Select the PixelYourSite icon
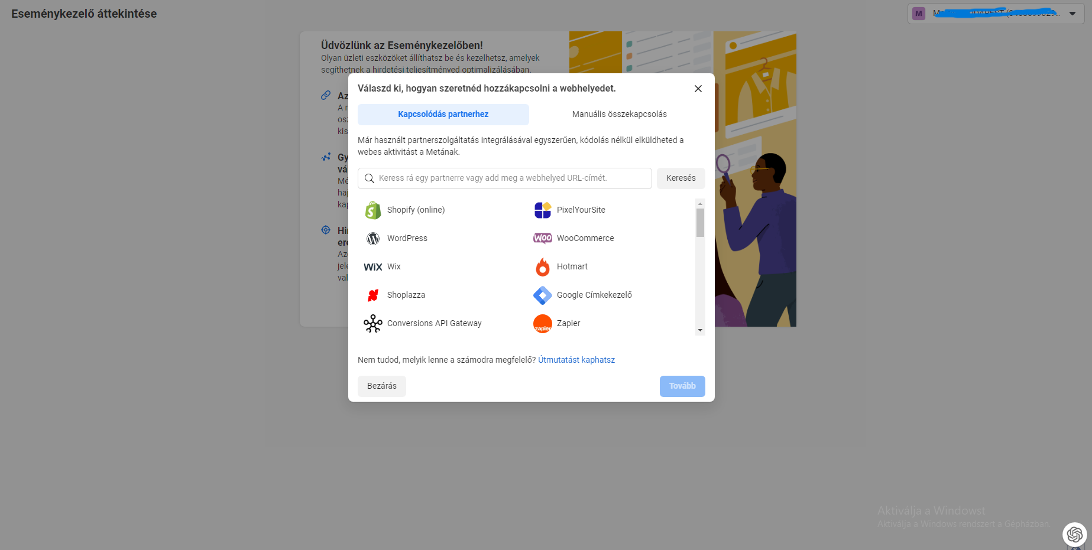 click(x=543, y=210)
